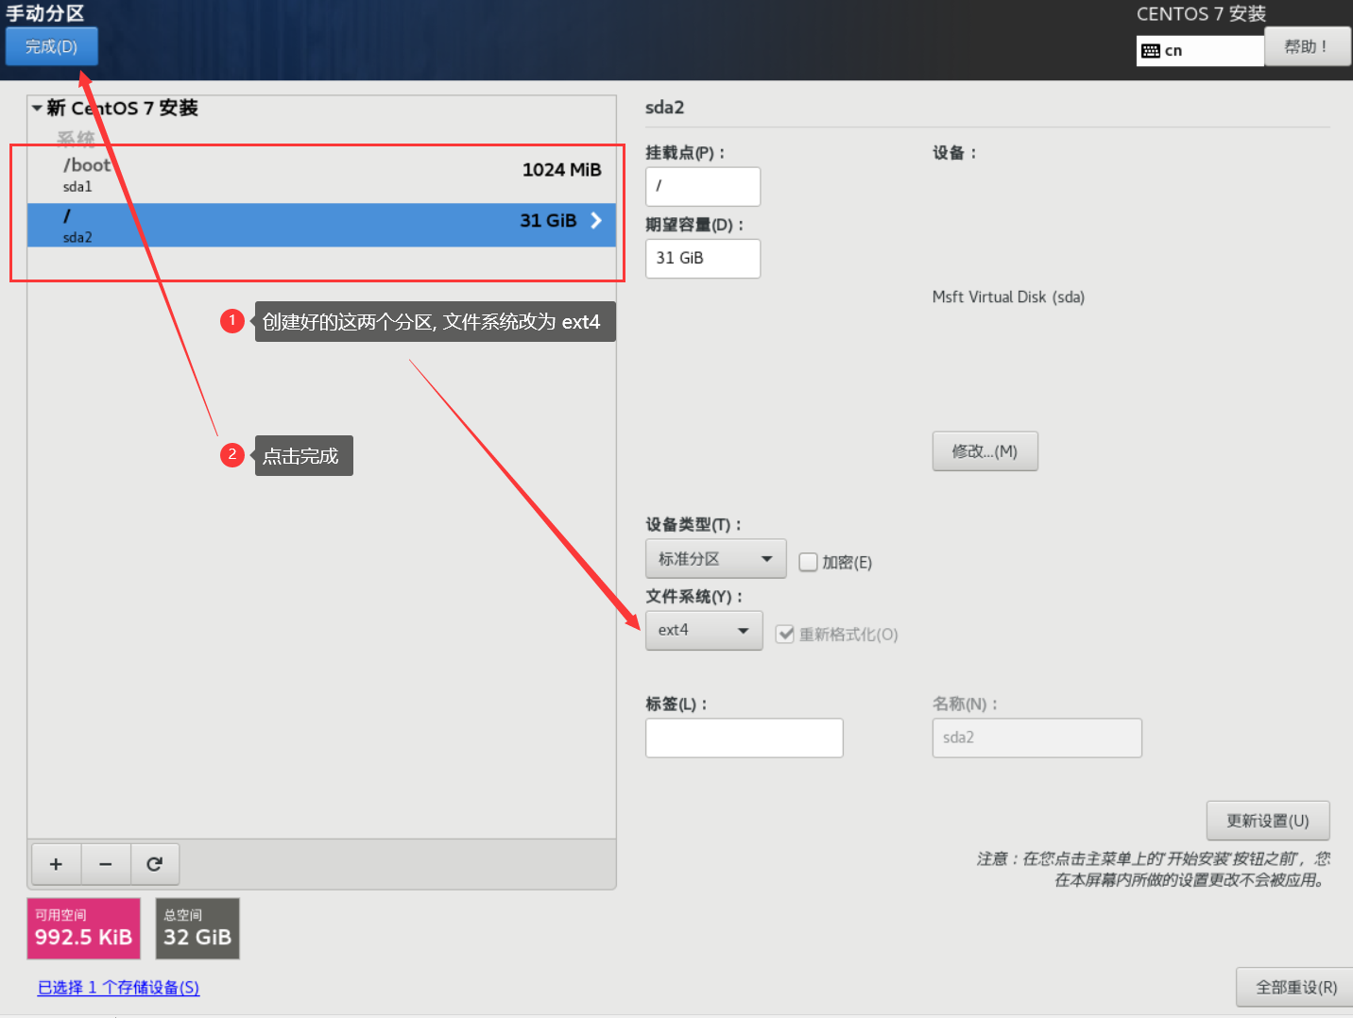Viewport: 1353px width, 1018px height.
Task: Click the desired capacity field showing 31 GiB
Action: click(x=703, y=258)
